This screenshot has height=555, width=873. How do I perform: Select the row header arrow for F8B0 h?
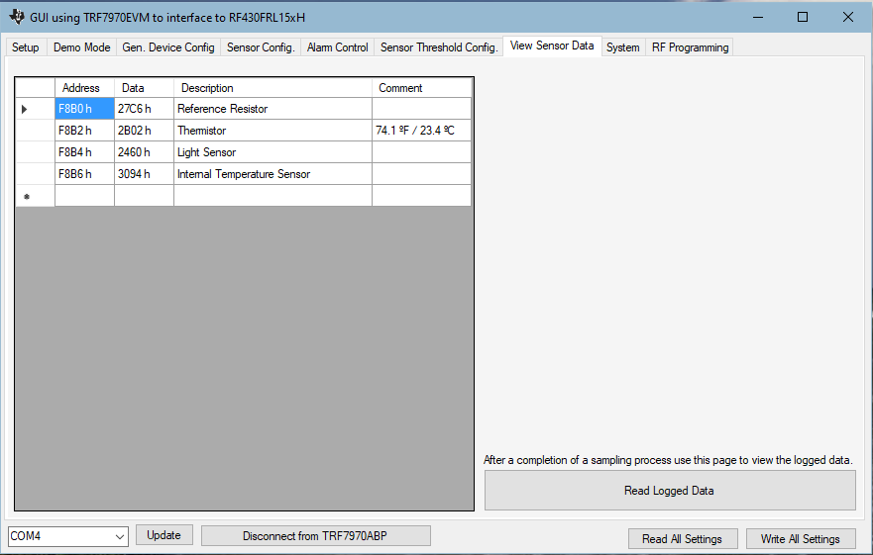(x=35, y=109)
